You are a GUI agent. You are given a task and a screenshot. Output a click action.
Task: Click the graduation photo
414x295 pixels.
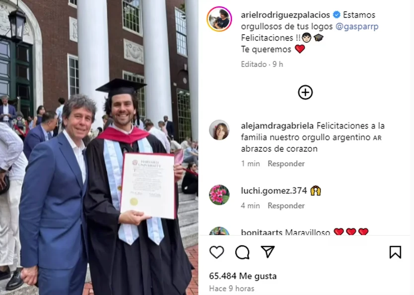(x=99, y=147)
